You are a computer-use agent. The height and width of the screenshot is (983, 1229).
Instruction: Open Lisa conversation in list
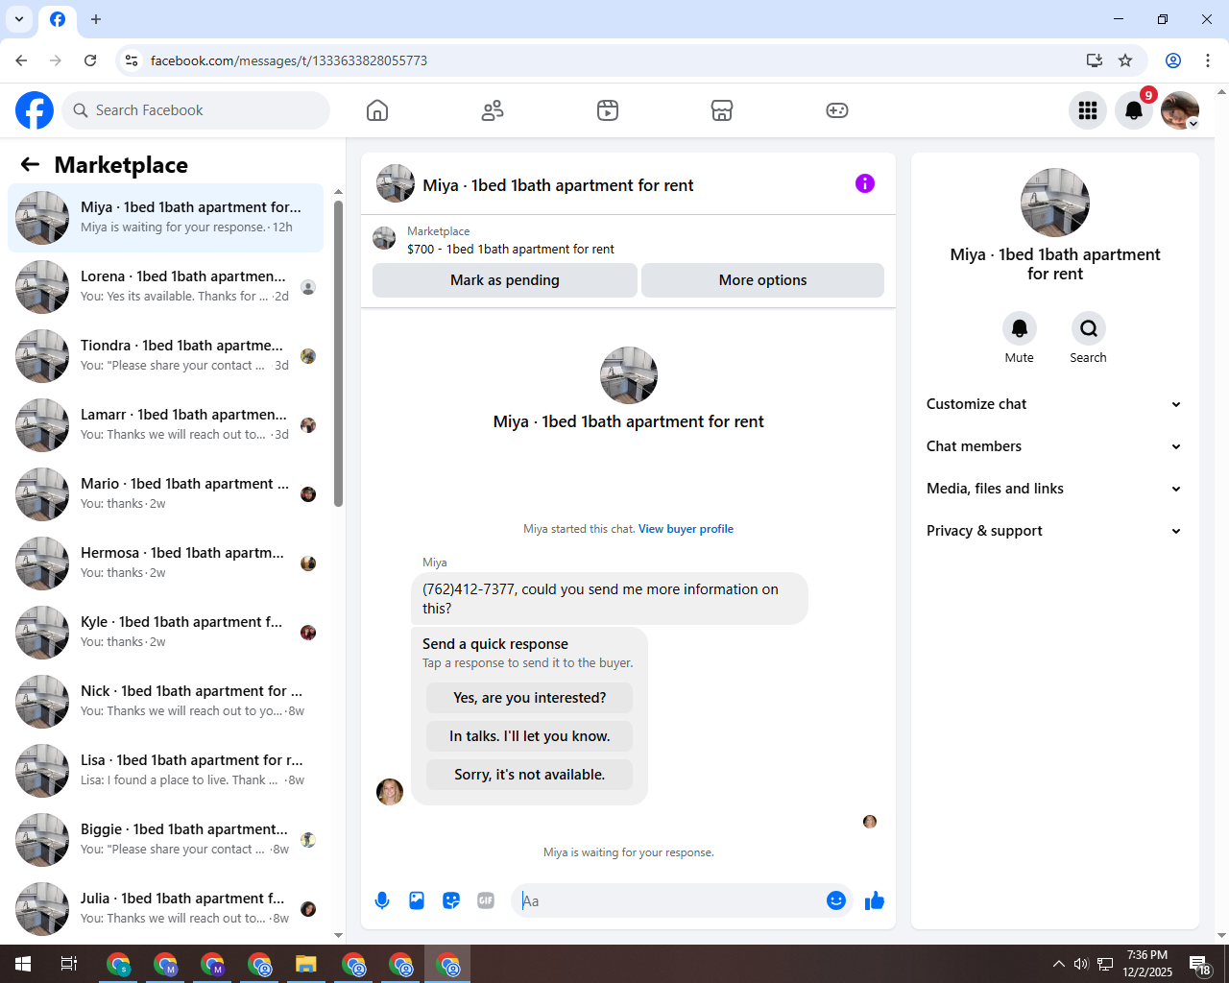pyautogui.click(x=165, y=771)
